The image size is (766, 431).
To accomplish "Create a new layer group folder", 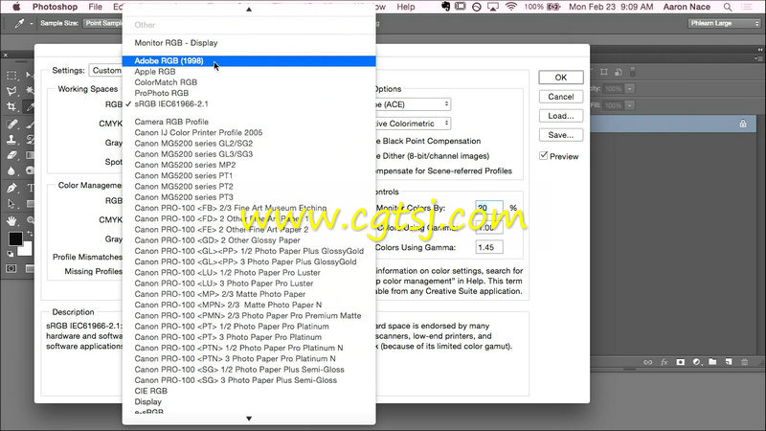I will click(712, 362).
